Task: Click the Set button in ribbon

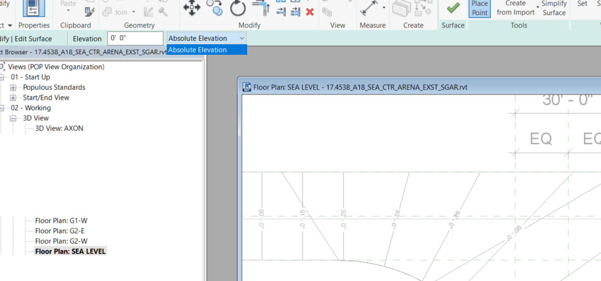Action: coord(582,3)
